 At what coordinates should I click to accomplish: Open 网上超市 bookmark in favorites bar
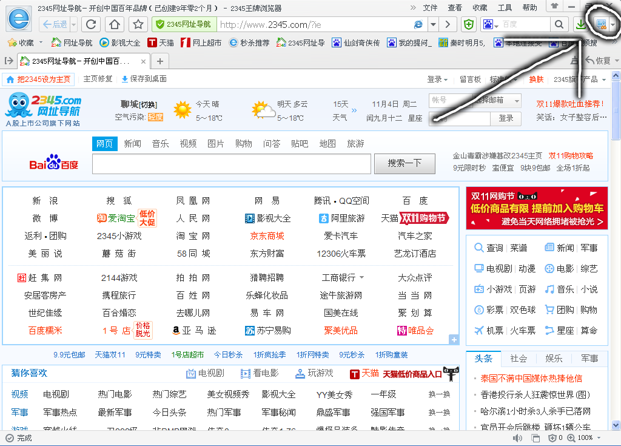[x=201, y=42]
